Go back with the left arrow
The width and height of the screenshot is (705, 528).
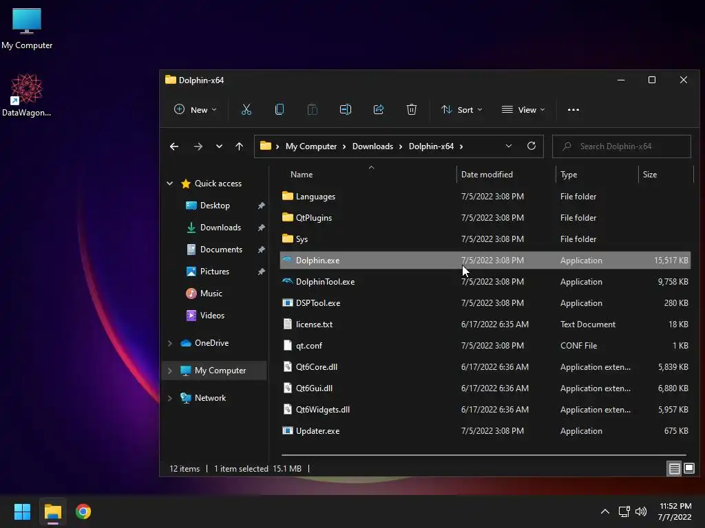pyautogui.click(x=174, y=146)
